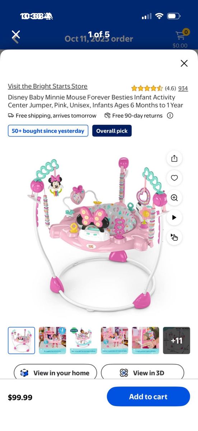Open image zoom magnifier icon
Image resolution: width=198 pixels, height=431 pixels.
(174, 198)
